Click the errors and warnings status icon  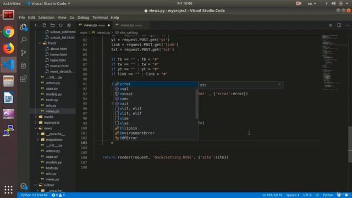coord(58,195)
